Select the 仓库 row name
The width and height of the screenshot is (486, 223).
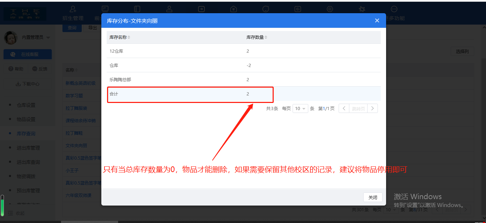point(114,66)
